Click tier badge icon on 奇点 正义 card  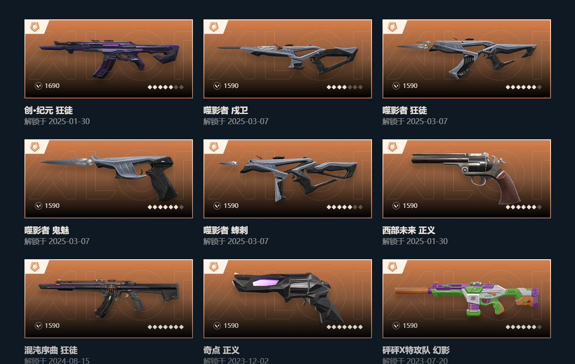[x=214, y=267]
